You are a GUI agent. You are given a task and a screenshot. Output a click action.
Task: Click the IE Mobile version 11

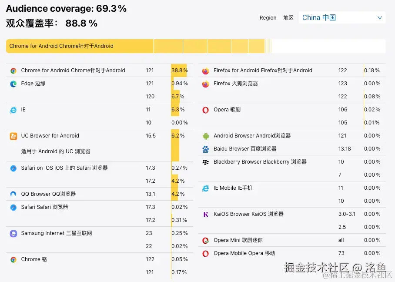tap(341, 188)
